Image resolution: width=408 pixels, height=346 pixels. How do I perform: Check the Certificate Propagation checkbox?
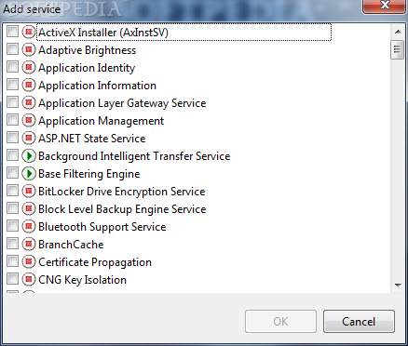[12, 260]
